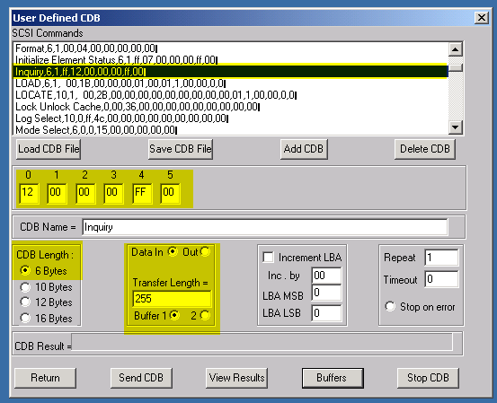Click the SCSI commands list scrollbar thumb

456,67
